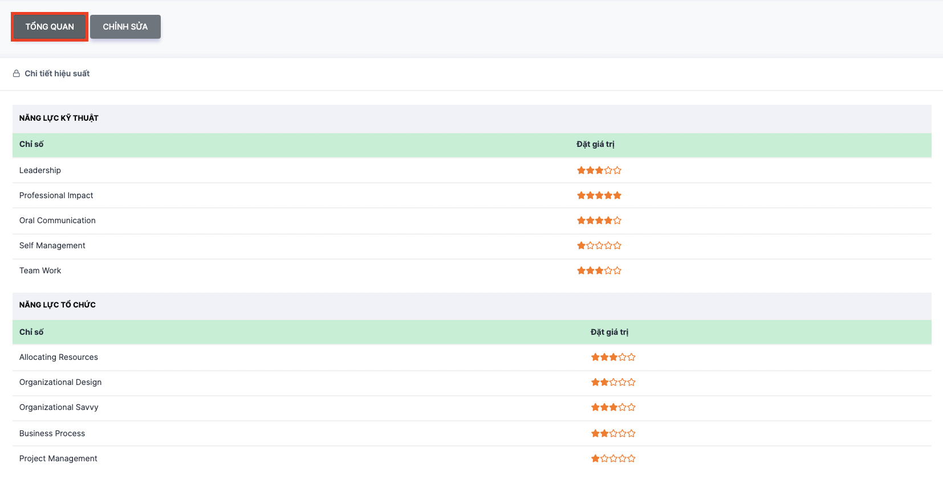
Task: Click the fifth star for Leadership
Action: (617, 170)
